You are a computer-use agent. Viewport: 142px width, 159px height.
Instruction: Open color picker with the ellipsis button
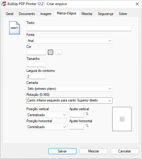coord(59,52)
